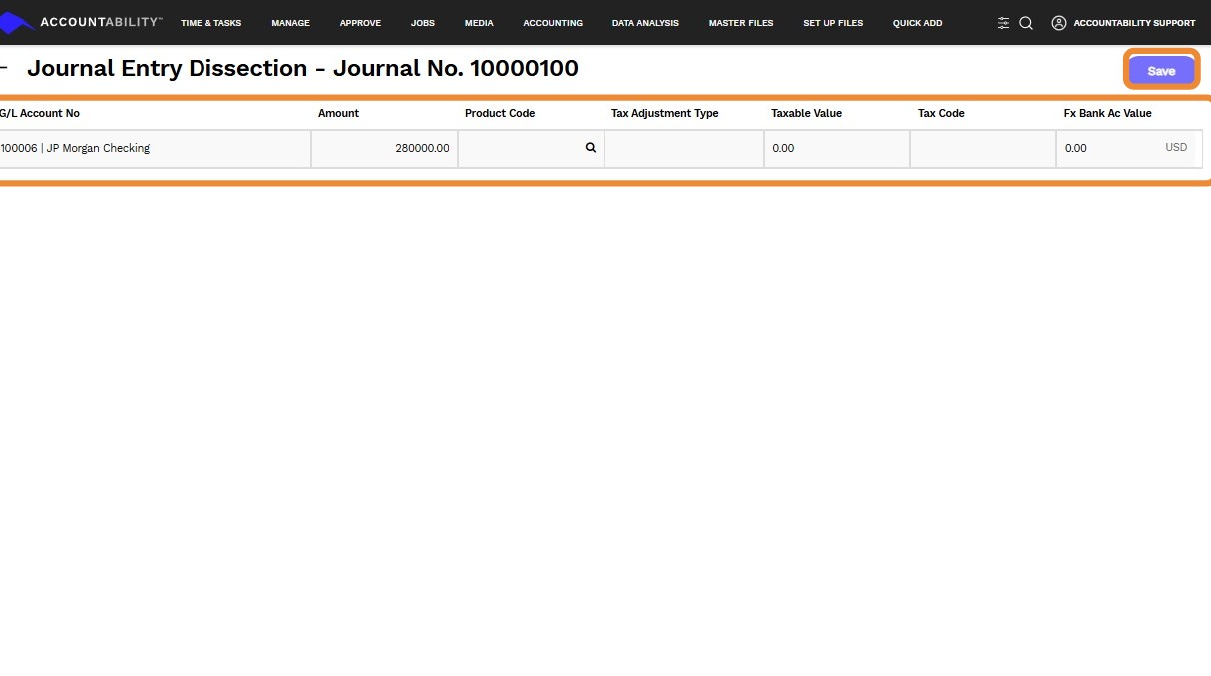Select the G/L account JP Morgan Checking field

pyautogui.click(x=155, y=149)
